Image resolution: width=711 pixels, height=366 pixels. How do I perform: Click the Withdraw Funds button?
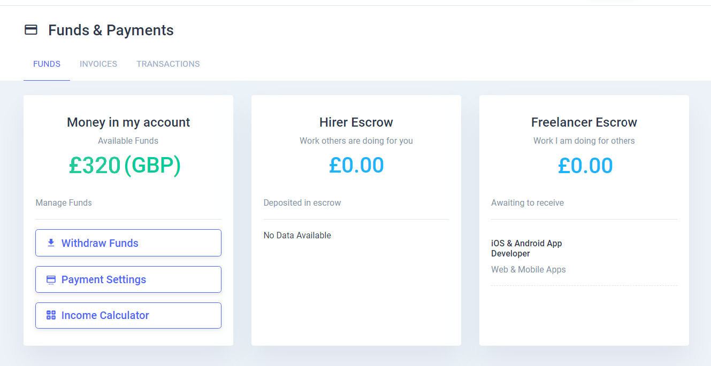(x=128, y=243)
